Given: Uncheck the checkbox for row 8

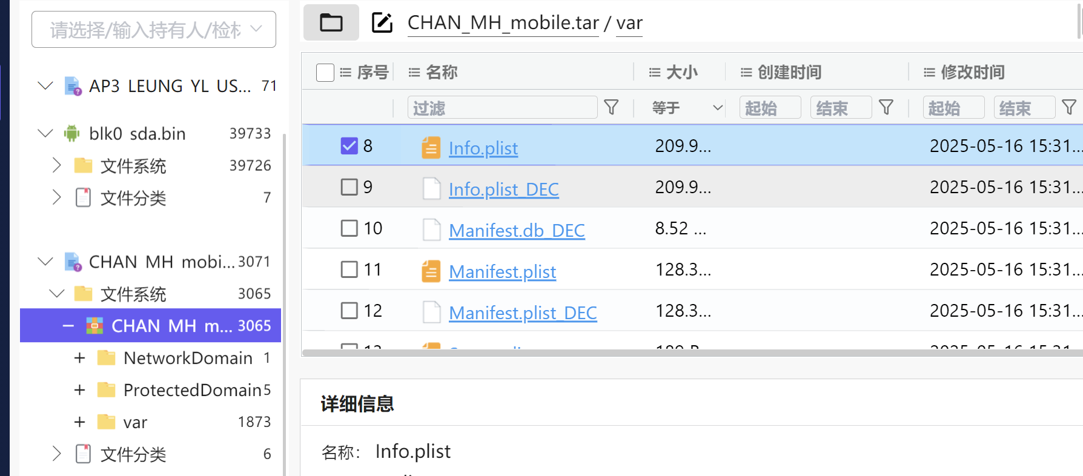Looking at the screenshot, I should coord(349,146).
